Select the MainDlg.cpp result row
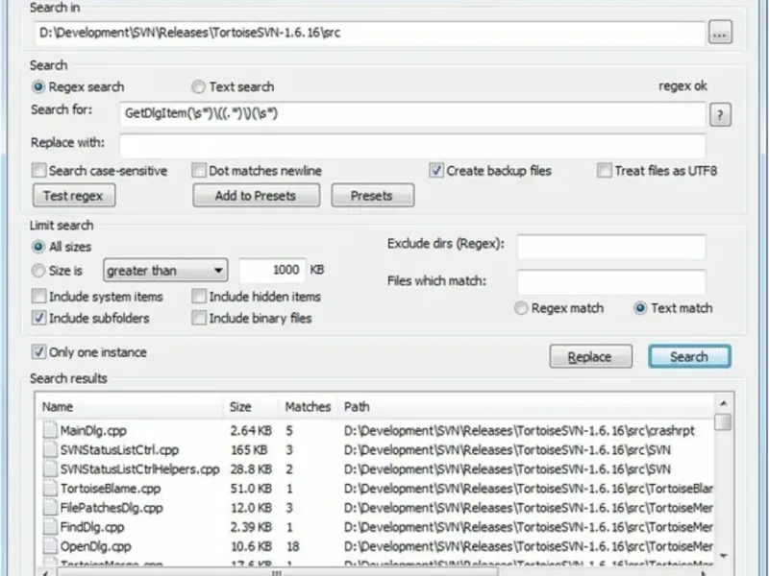Screen dimensions: 769x576 (x=375, y=430)
